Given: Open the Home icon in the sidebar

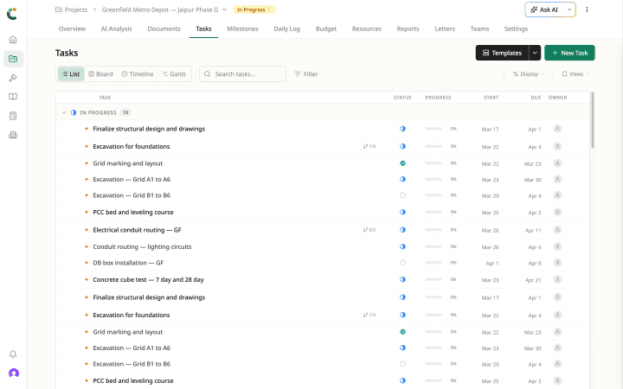Looking at the screenshot, I should (13, 40).
